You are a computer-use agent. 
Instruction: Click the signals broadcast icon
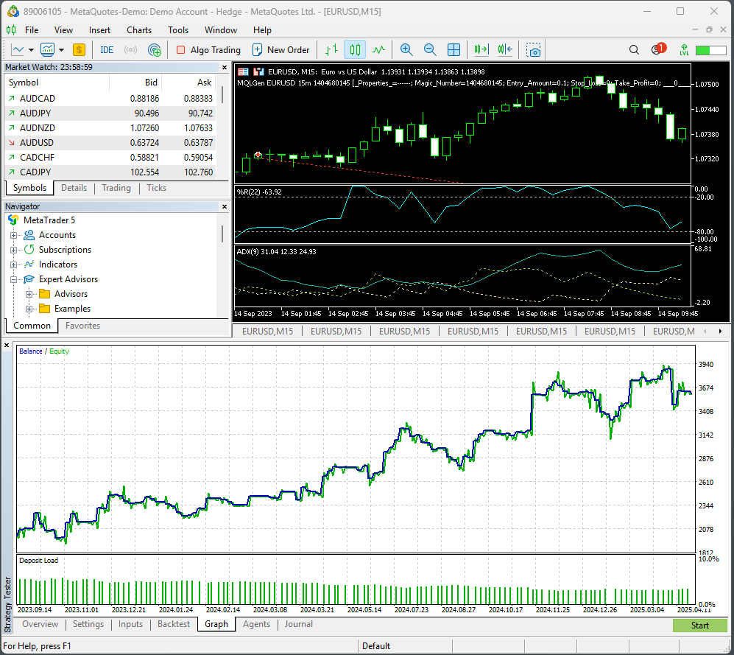(x=130, y=49)
